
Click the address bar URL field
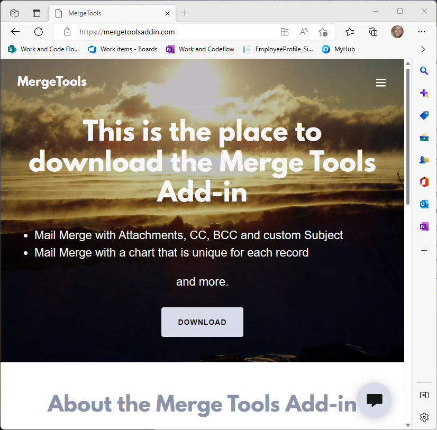point(175,32)
